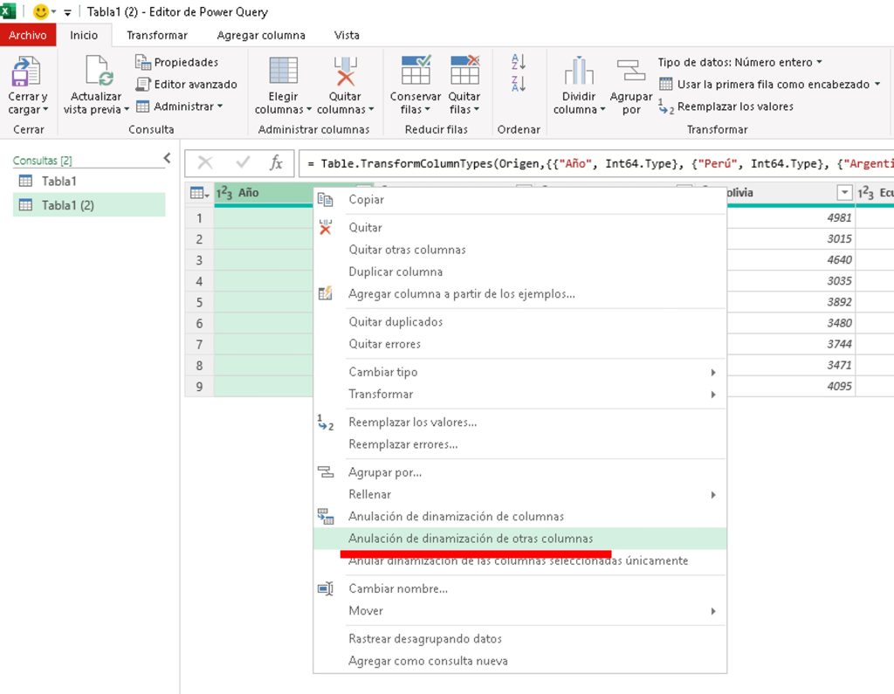Click the cancel X in the formula bar
The image size is (894, 694).
coord(204,163)
